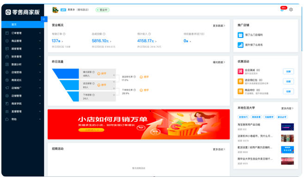Open thumbnail of 这家杭州小巷超市 article

pos(287,138)
